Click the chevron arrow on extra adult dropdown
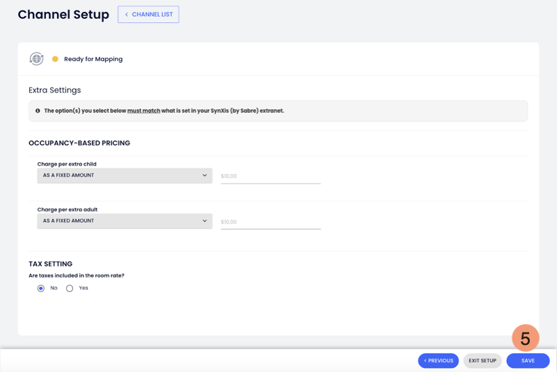Screen dimensions: 557x372 click(205, 221)
